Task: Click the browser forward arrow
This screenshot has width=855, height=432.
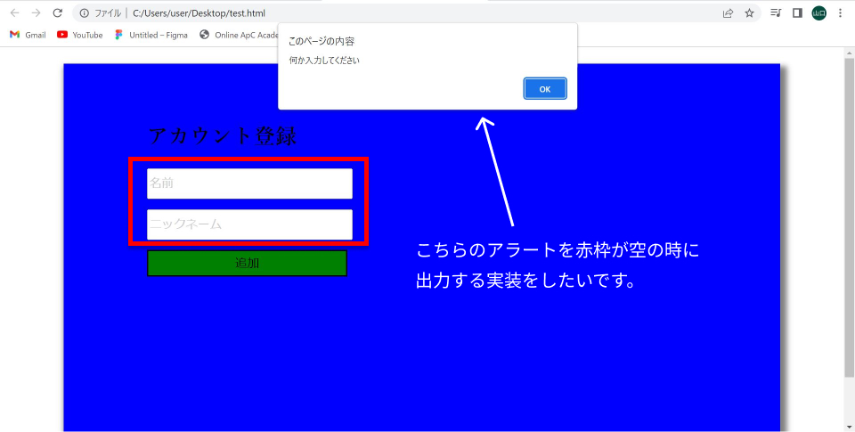Action: point(36,13)
